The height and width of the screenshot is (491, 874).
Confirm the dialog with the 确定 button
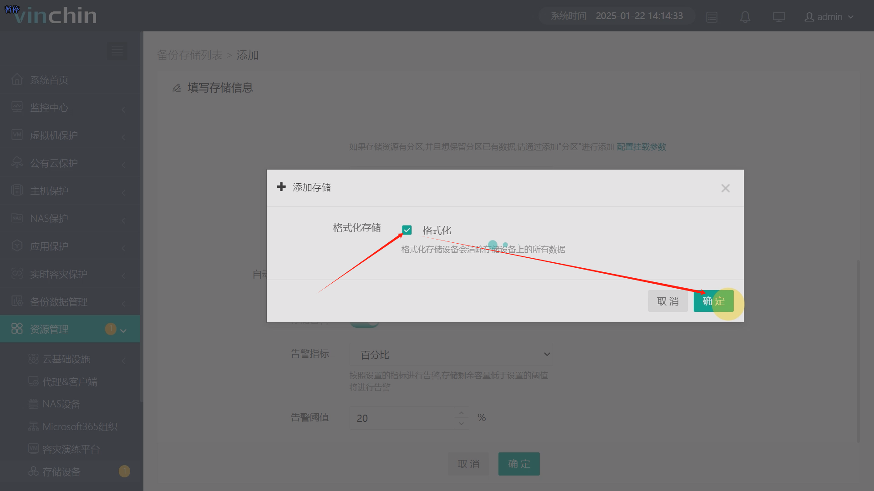(x=713, y=301)
